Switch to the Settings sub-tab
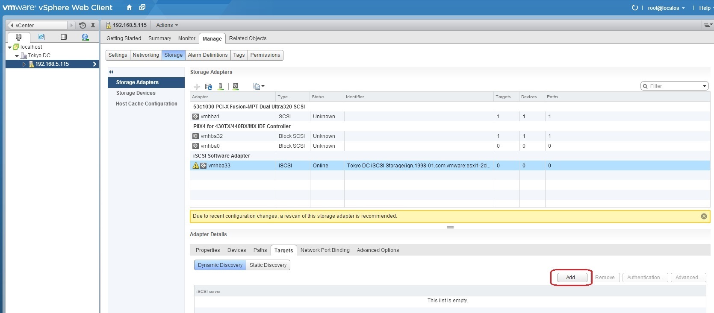 118,55
